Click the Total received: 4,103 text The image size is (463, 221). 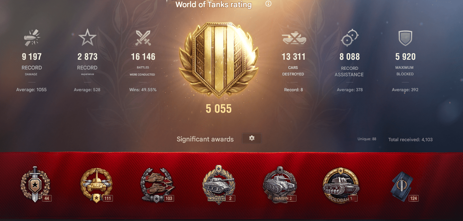click(x=410, y=140)
